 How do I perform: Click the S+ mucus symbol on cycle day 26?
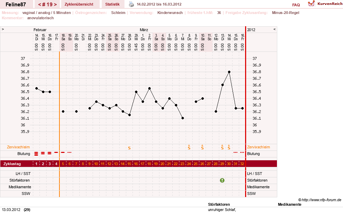(202, 147)
